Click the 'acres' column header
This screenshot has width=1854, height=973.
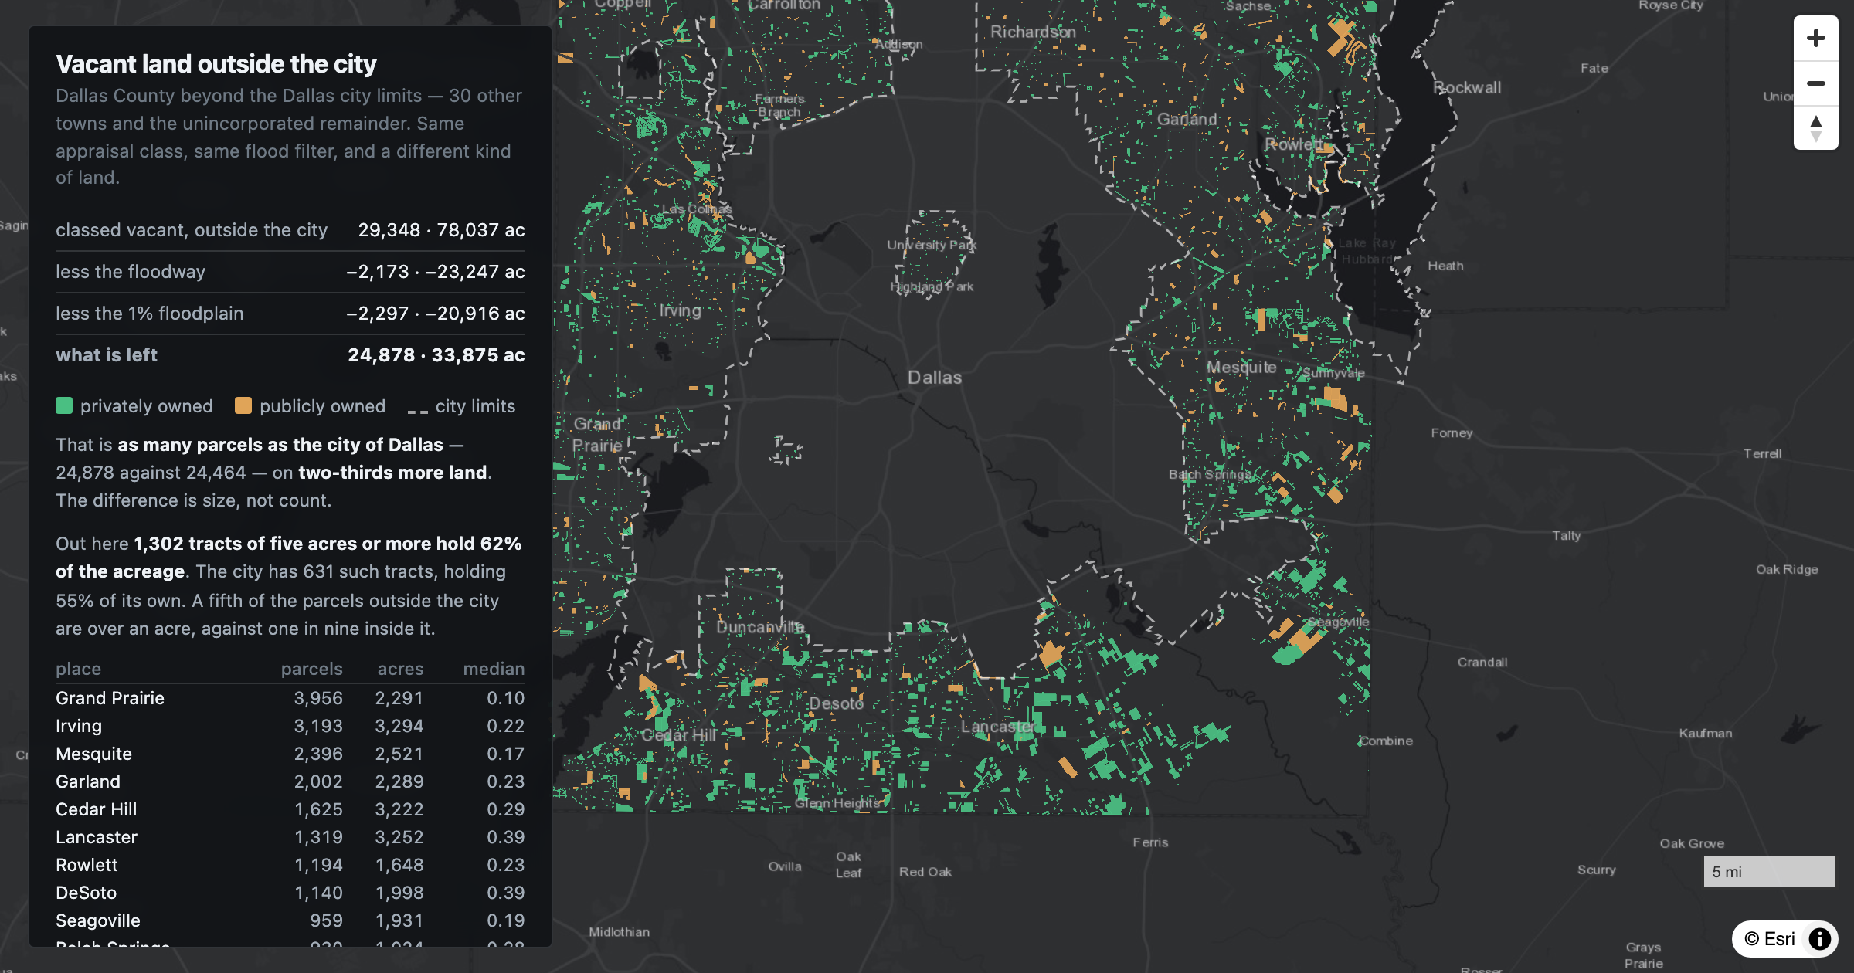400,669
